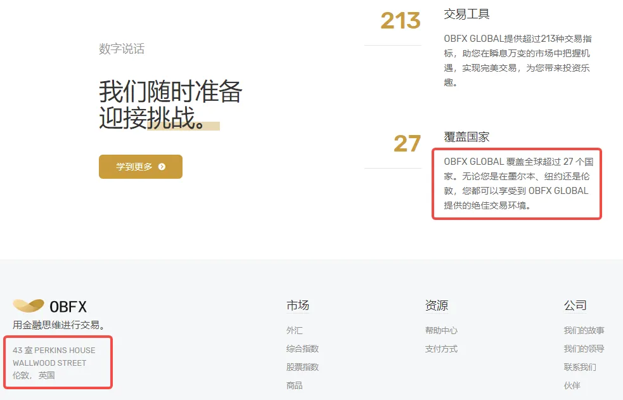The image size is (623, 400).
Task: Click the 数字说话 subtitle
Action: pyautogui.click(x=122, y=48)
